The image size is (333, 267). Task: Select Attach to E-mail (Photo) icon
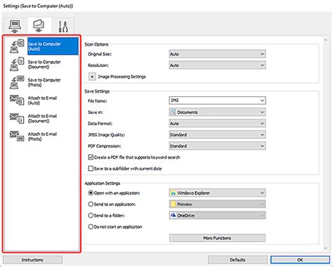[17, 136]
